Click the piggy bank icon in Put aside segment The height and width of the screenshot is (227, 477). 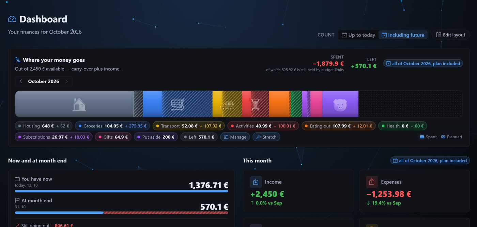pyautogui.click(x=340, y=105)
